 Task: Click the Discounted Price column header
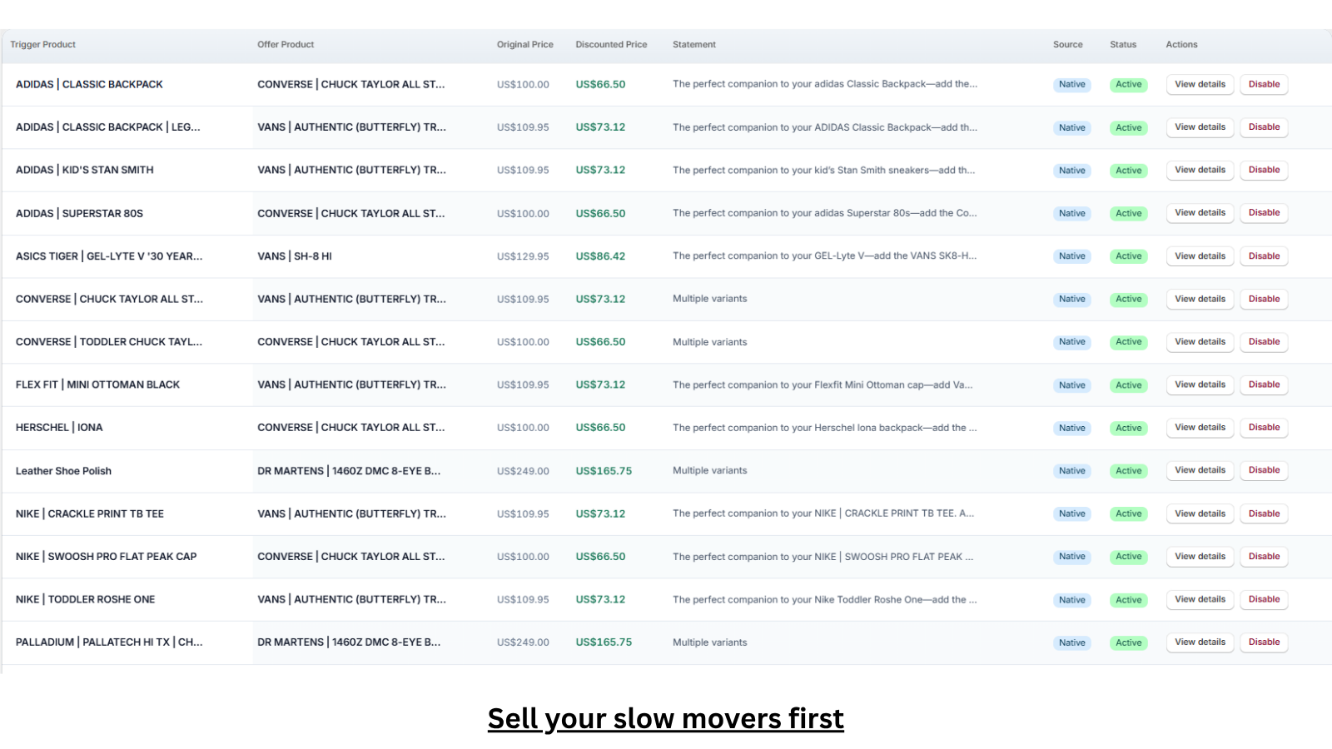[611, 45]
